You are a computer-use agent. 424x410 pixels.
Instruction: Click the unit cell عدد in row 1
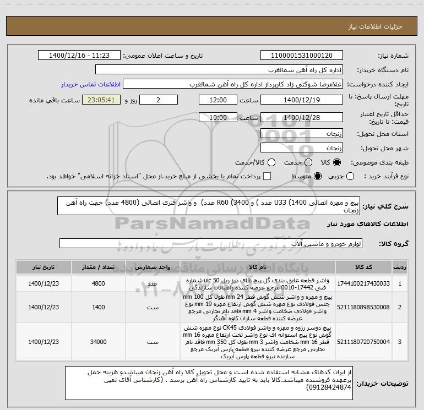pos(153,283)
